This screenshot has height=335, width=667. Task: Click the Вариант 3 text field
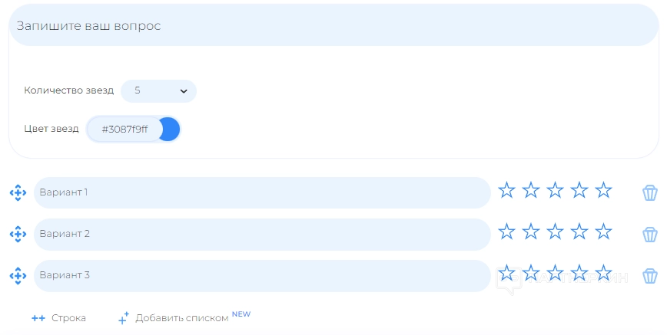click(261, 275)
